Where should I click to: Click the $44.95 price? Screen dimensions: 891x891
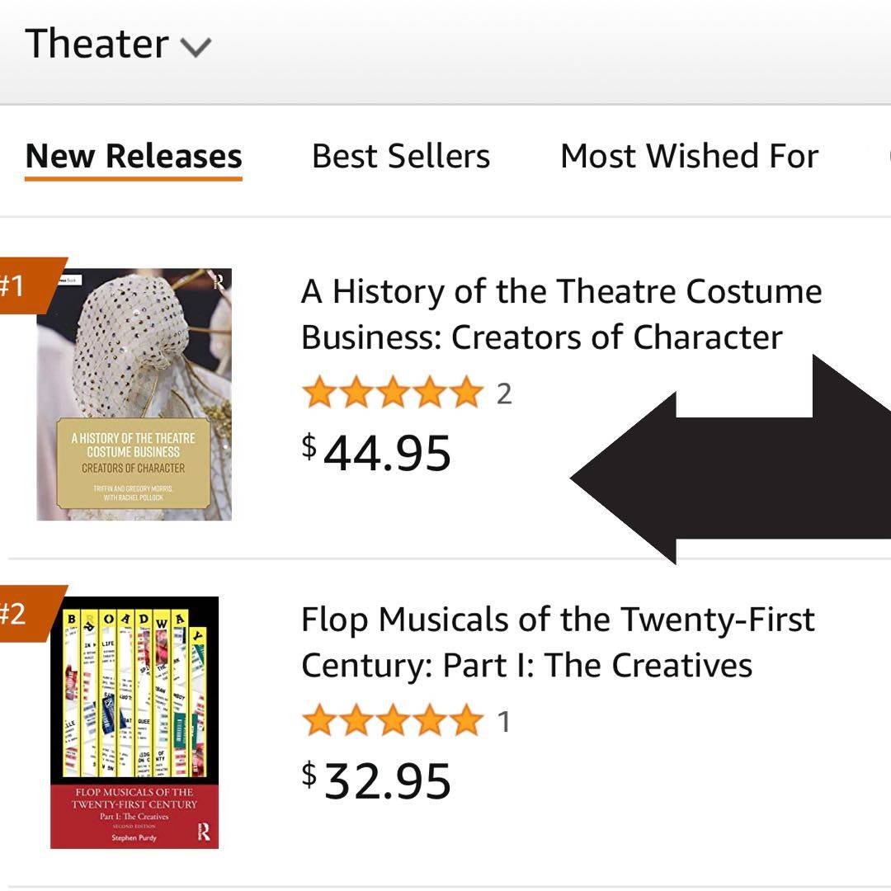(x=377, y=452)
